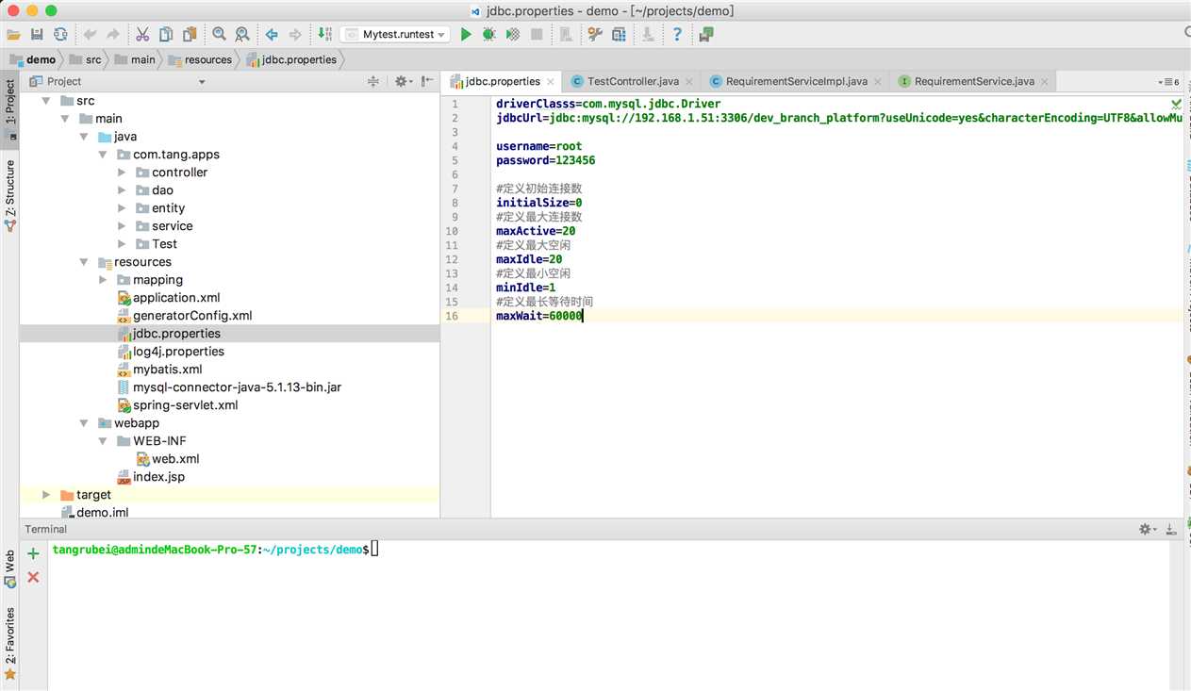The width and height of the screenshot is (1191, 691).
Task: Collapse the src folder in tree
Action: pyautogui.click(x=46, y=101)
